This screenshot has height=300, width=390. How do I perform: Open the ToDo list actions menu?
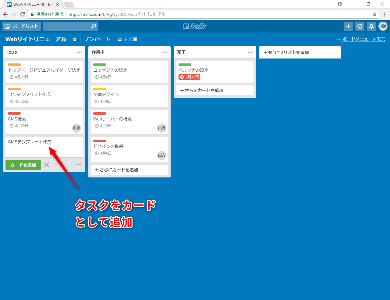coord(80,52)
